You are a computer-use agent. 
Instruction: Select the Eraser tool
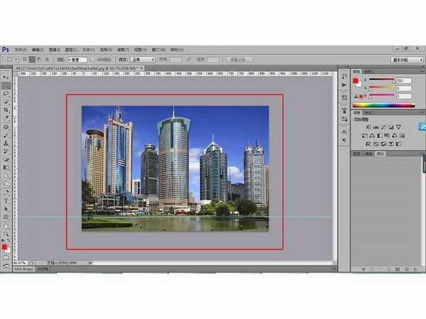6,158
